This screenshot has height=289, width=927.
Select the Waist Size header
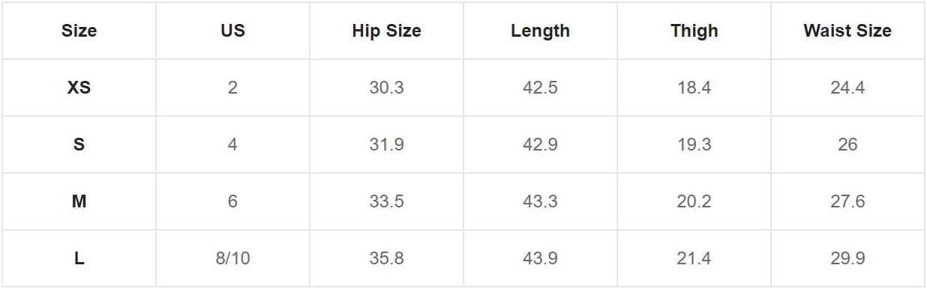(847, 31)
